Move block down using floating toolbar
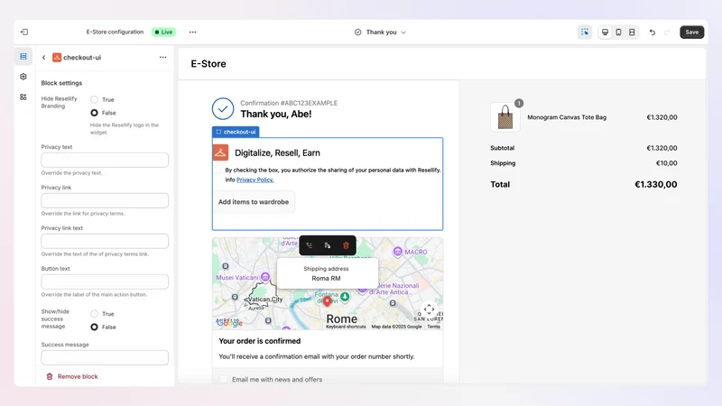 pyautogui.click(x=328, y=245)
